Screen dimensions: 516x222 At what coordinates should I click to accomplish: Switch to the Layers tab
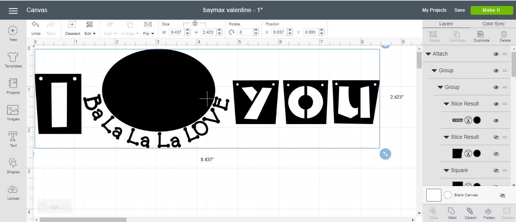[446, 23]
